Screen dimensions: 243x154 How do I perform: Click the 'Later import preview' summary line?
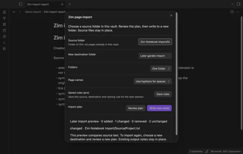point(118,121)
